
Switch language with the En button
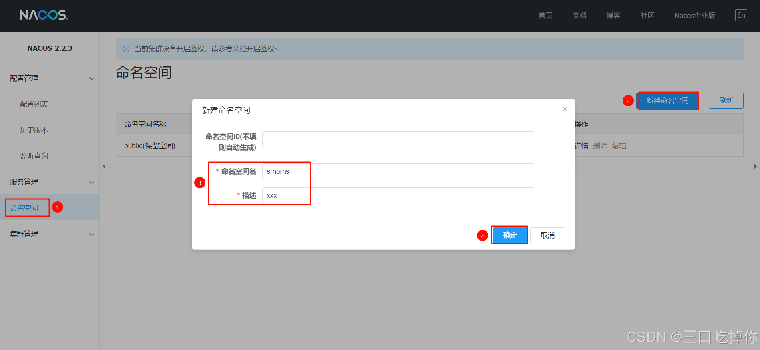(x=741, y=15)
